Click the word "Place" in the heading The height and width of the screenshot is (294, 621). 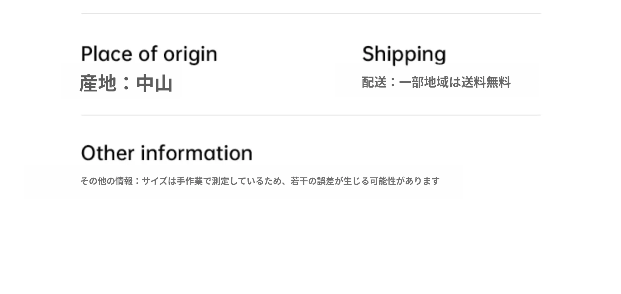click(x=107, y=55)
